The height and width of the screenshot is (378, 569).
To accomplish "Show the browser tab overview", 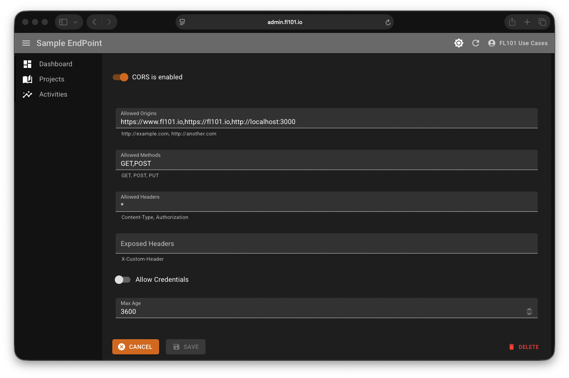I will coord(542,22).
